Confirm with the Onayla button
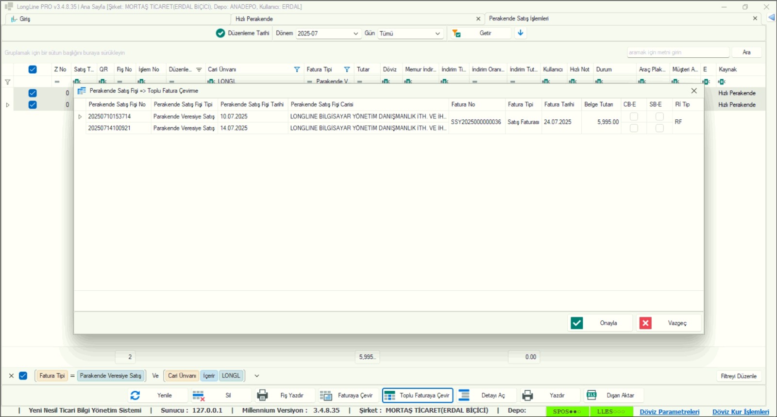This screenshot has width=777, height=417. point(600,323)
